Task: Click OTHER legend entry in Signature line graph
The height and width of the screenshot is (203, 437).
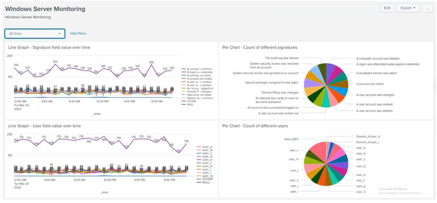Action: 189,101
